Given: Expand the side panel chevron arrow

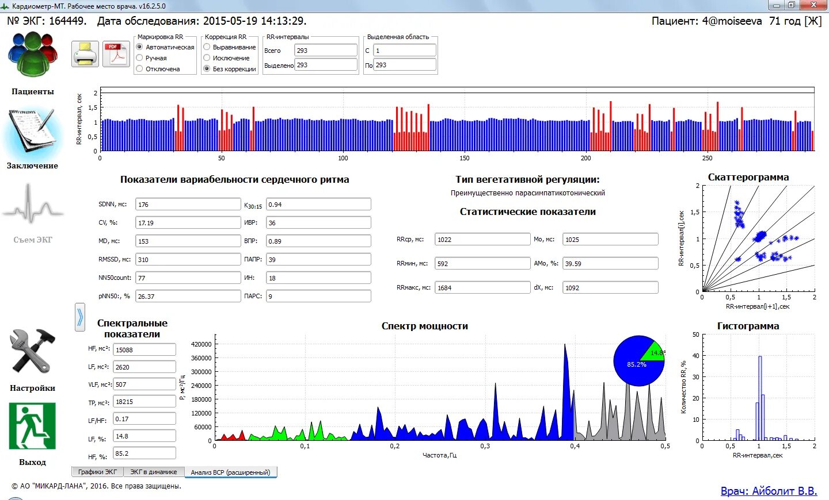Looking at the screenshot, I should click(x=80, y=317).
